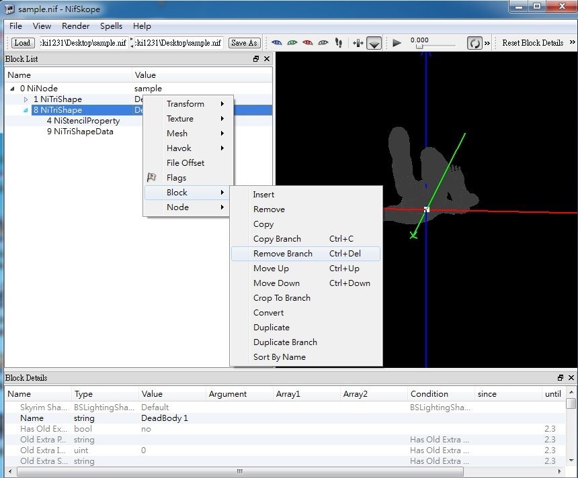Image resolution: width=578 pixels, height=478 pixels.
Task: Toggle the pressed down-arrow toolbar button
Action: (x=374, y=43)
